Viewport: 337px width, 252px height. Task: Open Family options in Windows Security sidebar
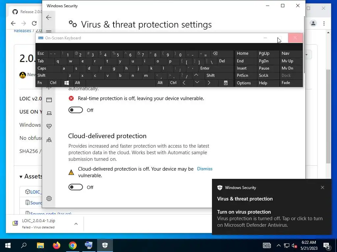tap(49, 140)
